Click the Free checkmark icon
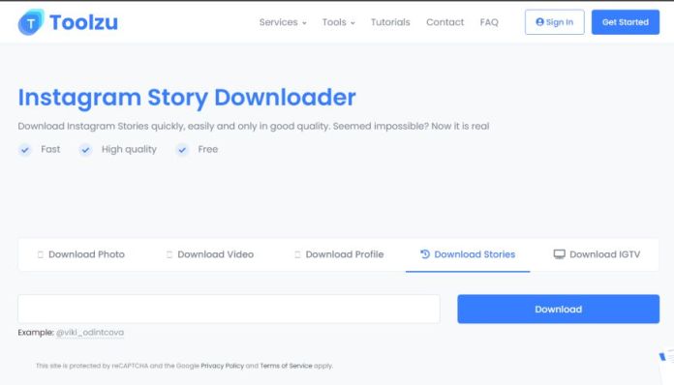 click(x=182, y=150)
